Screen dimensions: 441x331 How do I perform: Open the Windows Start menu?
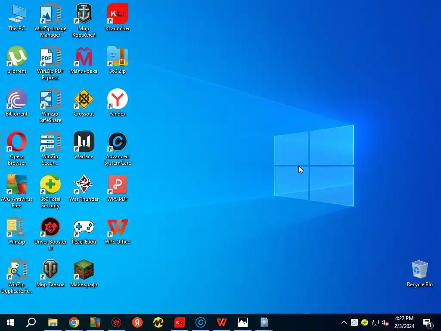coord(10,322)
